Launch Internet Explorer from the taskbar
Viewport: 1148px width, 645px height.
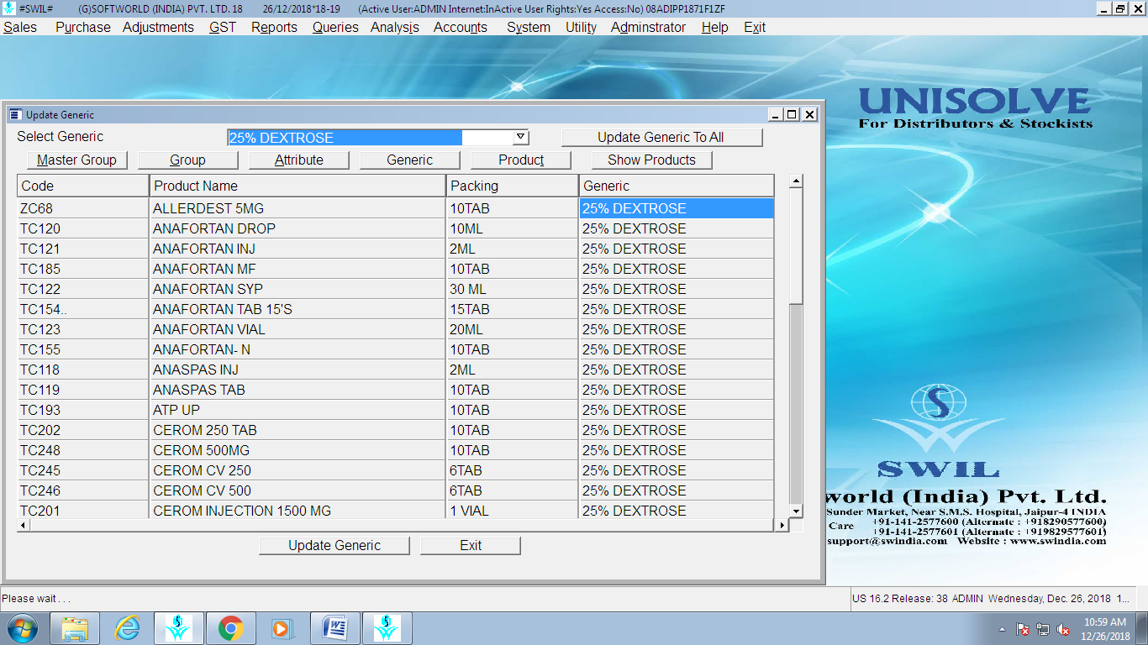point(127,627)
